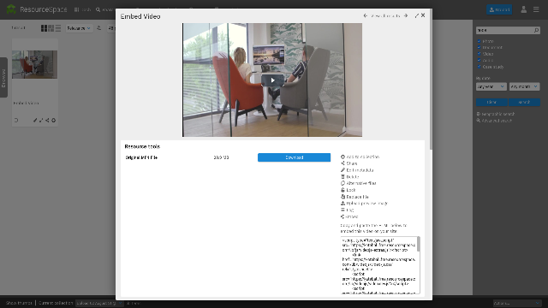Open the Relevance sort dropdown

79,28
